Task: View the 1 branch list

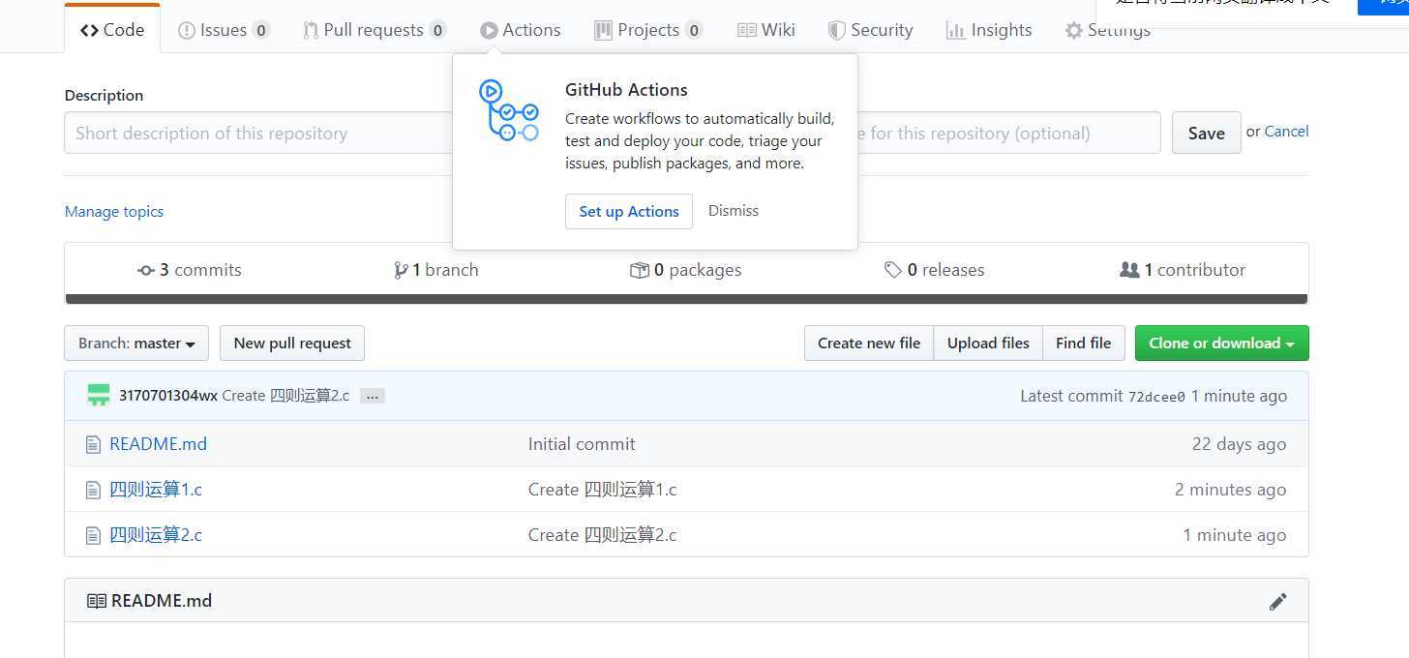Action: tap(436, 270)
